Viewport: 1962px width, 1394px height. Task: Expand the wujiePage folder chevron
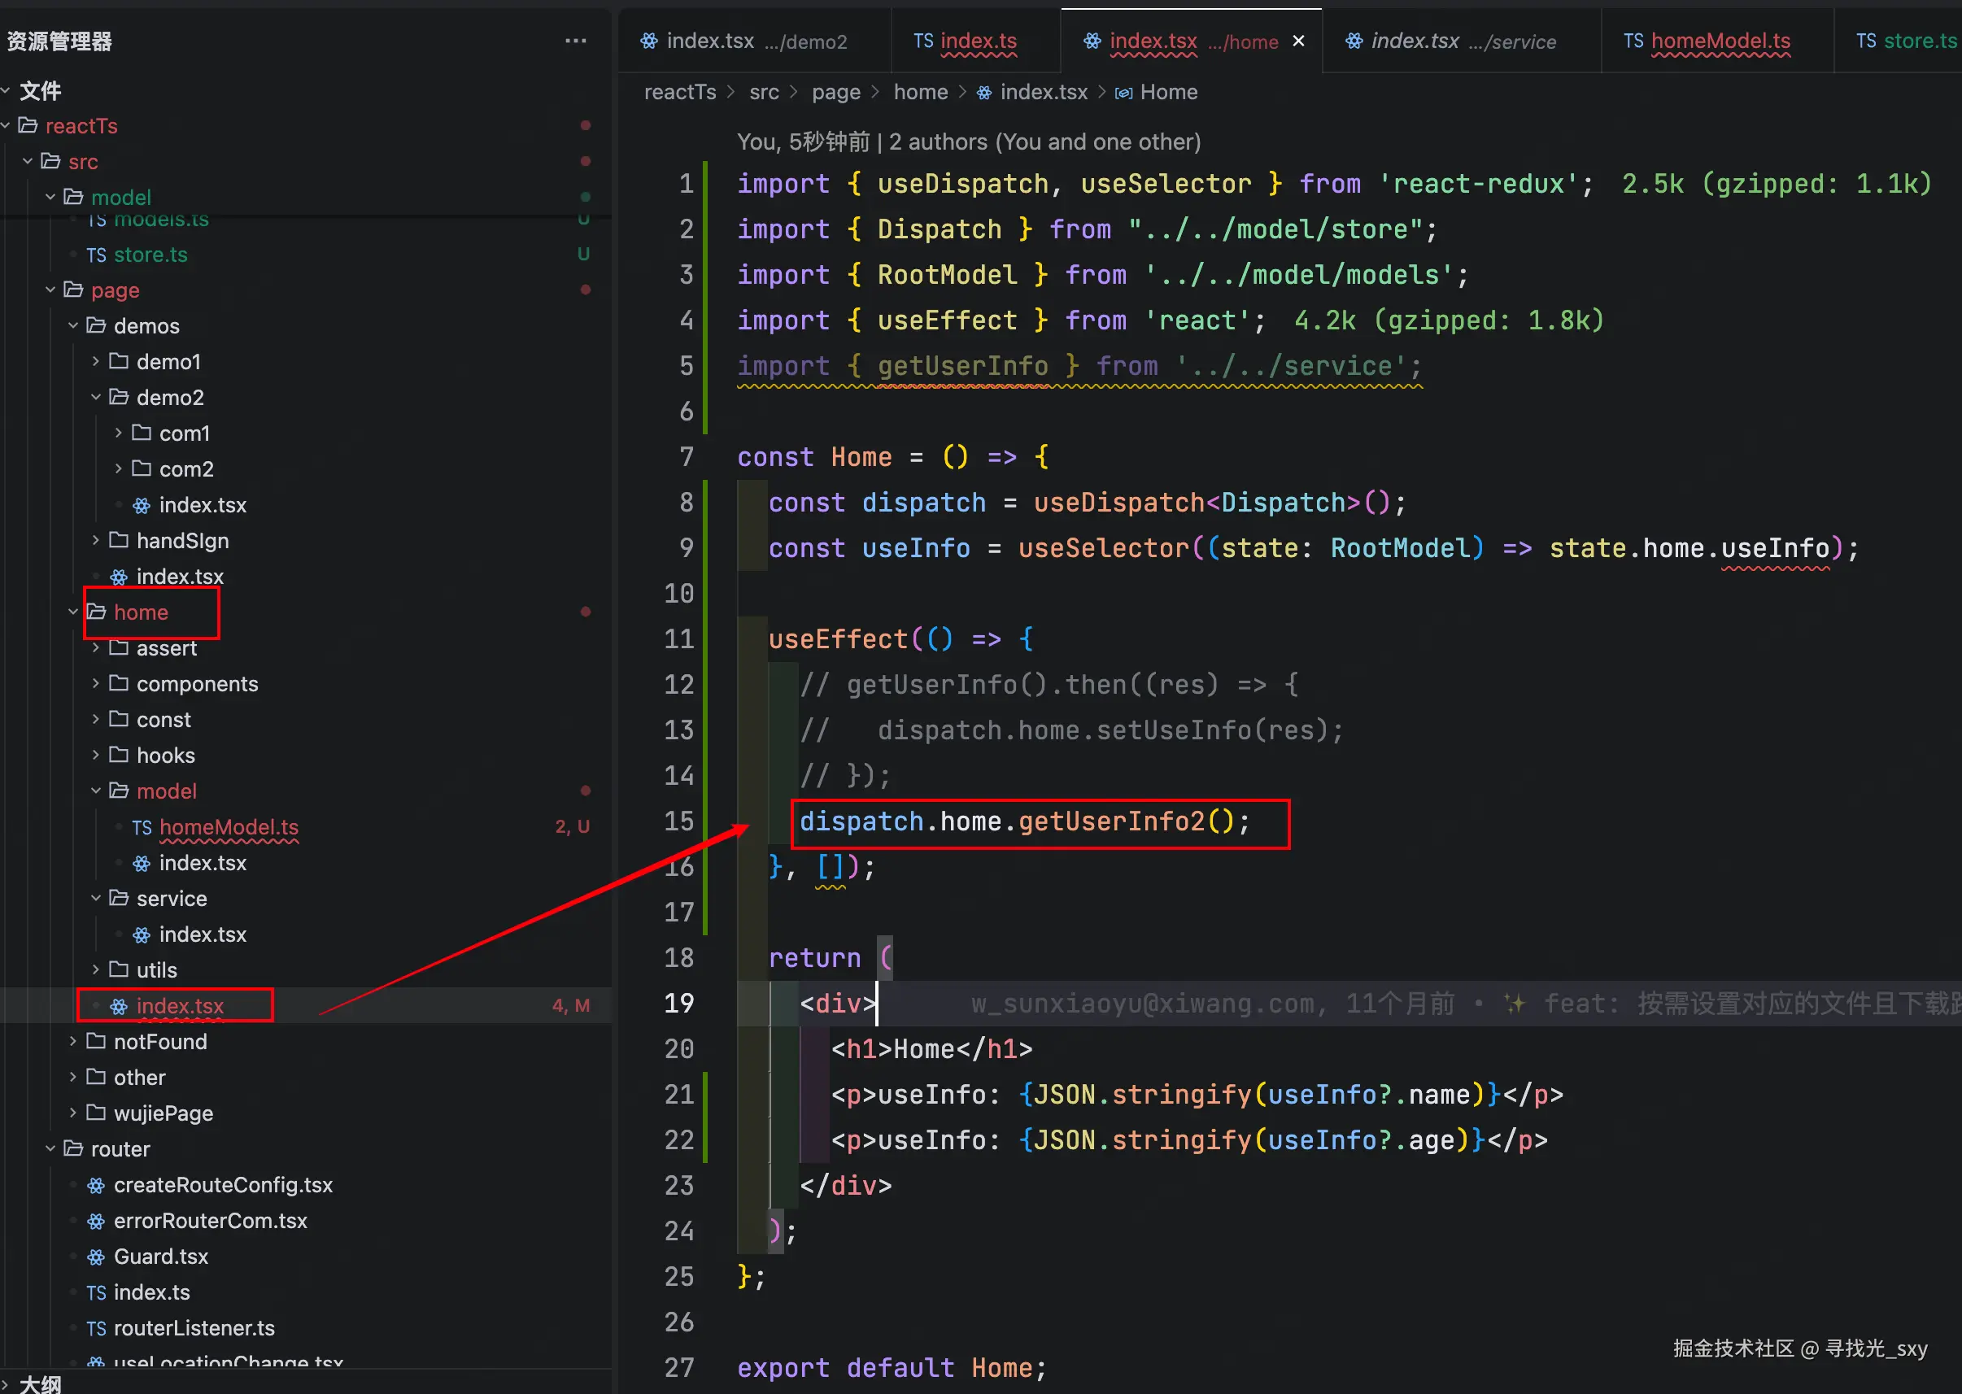click(73, 1113)
